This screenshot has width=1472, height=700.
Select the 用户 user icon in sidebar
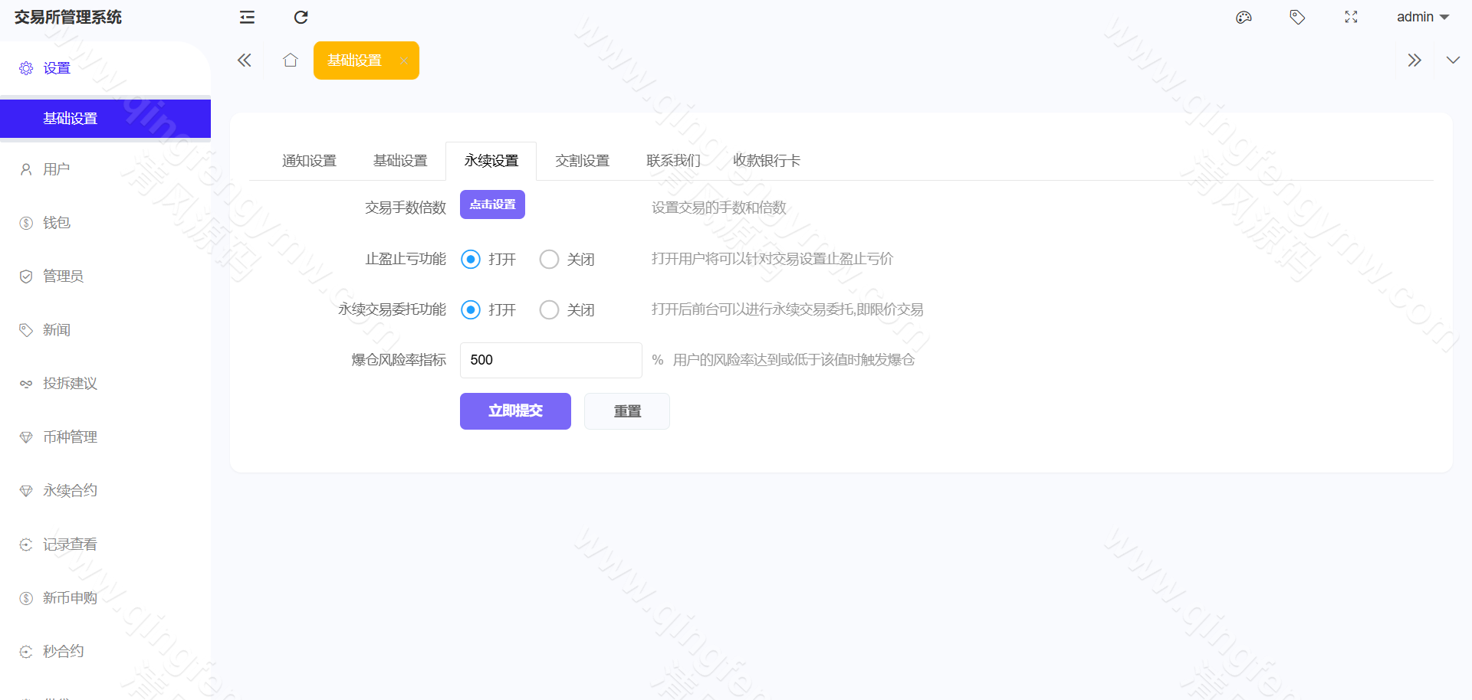click(x=26, y=169)
